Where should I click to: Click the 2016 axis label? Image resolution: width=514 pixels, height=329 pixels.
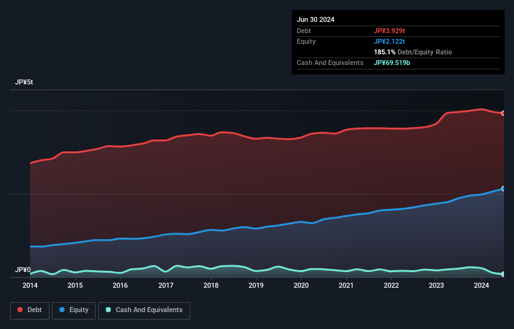point(120,285)
